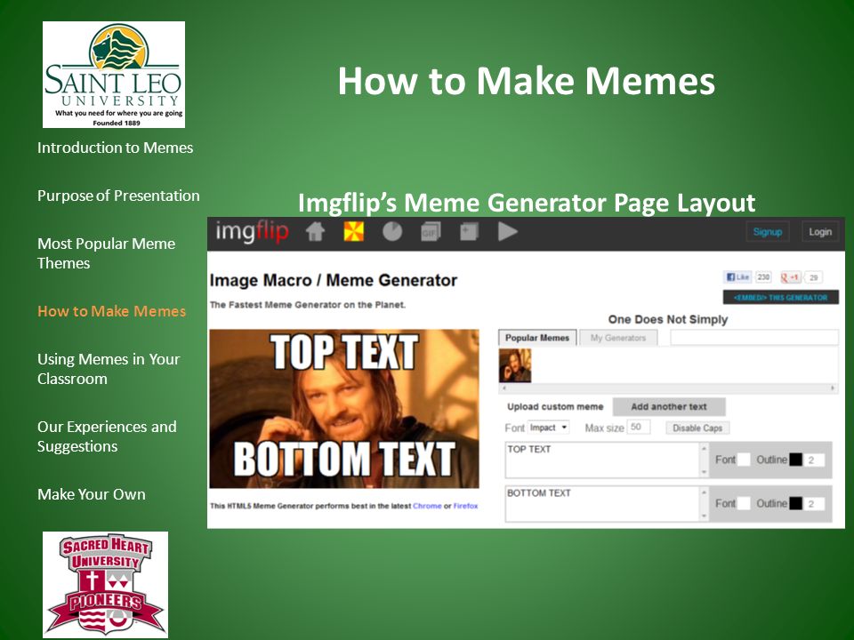The image size is (854, 640).
Task: Go to Purpose of Presentation section
Action: tap(118, 196)
